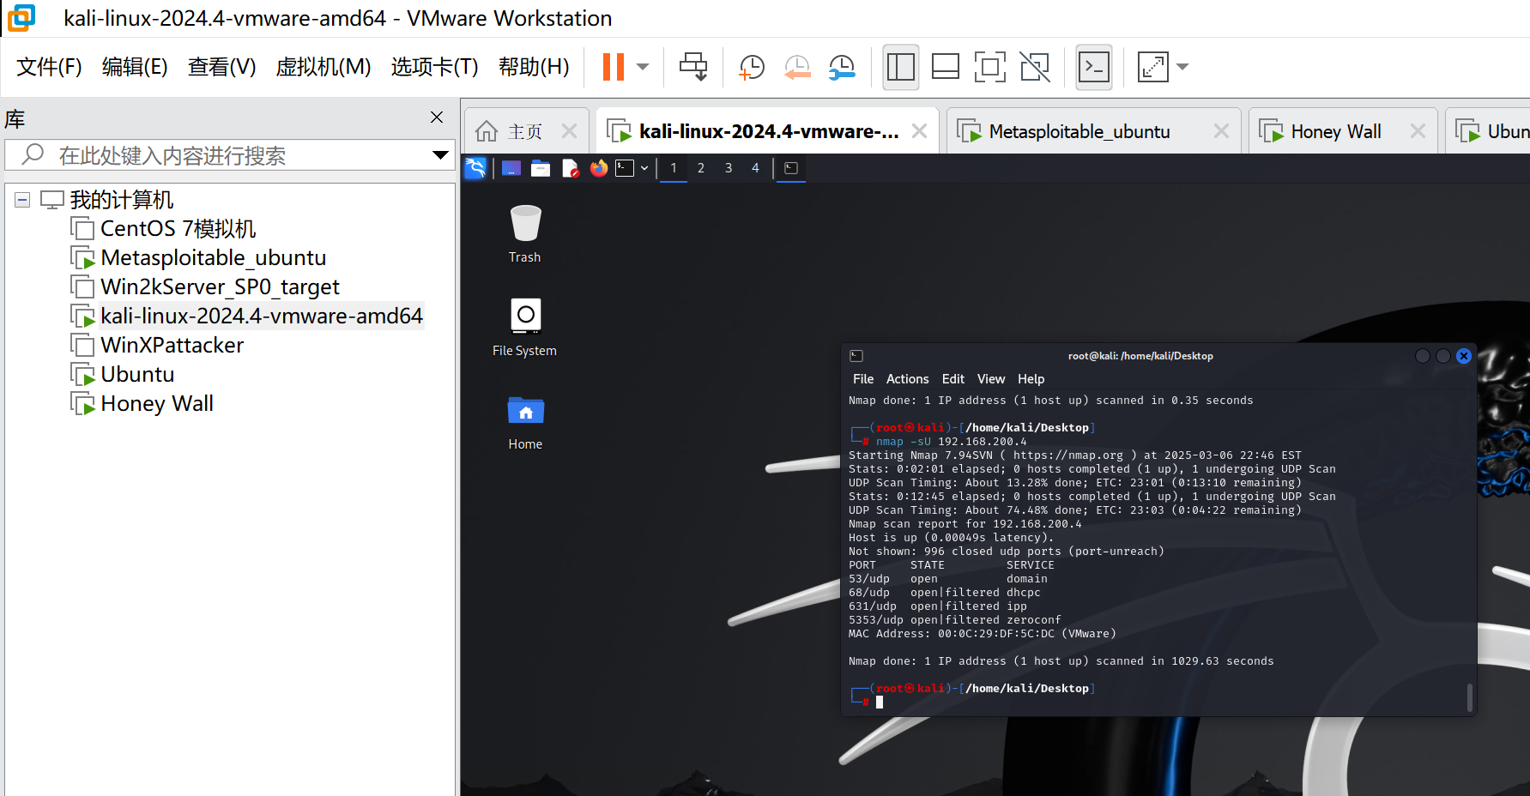Image resolution: width=1530 pixels, height=796 pixels.
Task: Toggle the library sidebar view icon
Action: tap(901, 67)
